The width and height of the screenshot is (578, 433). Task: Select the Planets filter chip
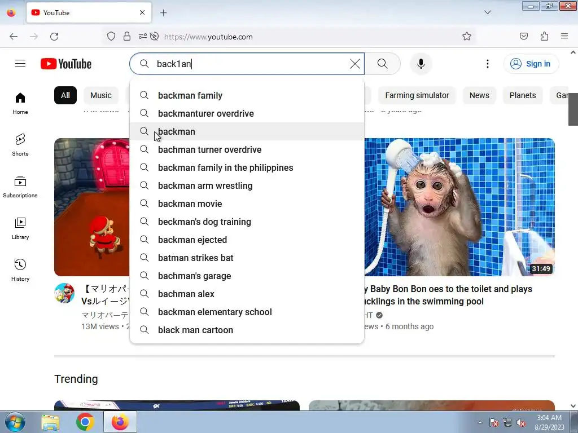coord(523,95)
